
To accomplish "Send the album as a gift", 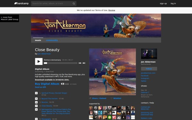I will tap(40, 87).
